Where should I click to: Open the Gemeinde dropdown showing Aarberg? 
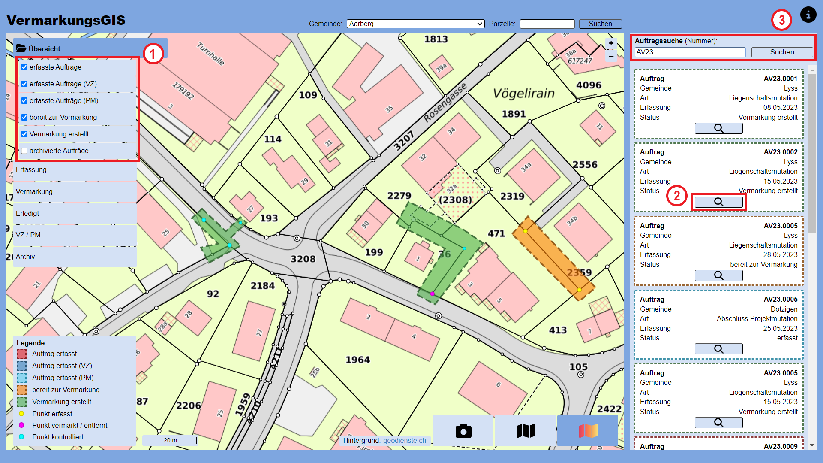click(415, 24)
